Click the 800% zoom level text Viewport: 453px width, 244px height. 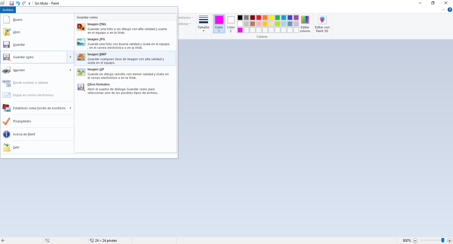tap(407, 241)
